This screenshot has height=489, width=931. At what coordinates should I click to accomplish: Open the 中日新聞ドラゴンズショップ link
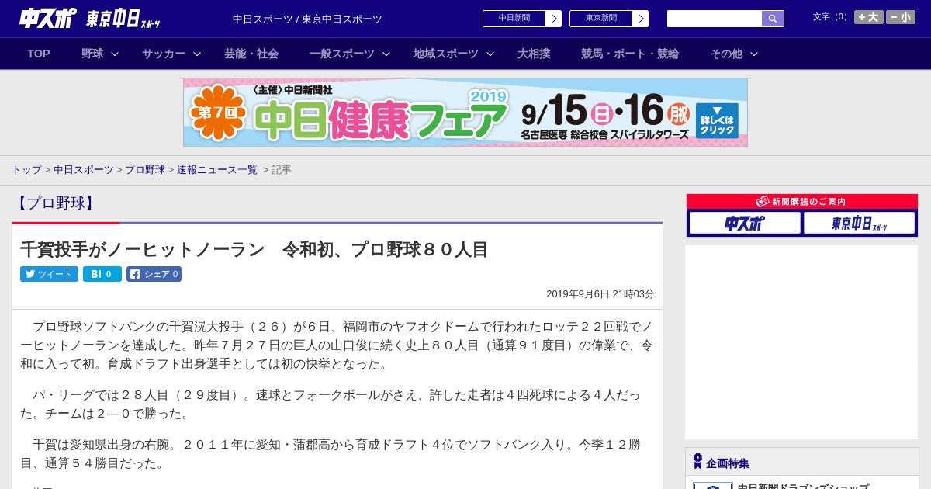pos(803,486)
